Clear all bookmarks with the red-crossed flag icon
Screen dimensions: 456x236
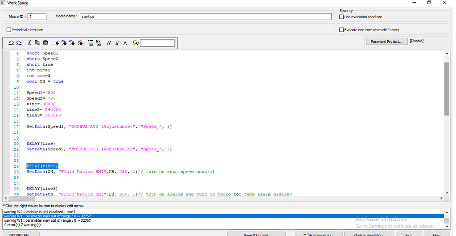click(80, 43)
